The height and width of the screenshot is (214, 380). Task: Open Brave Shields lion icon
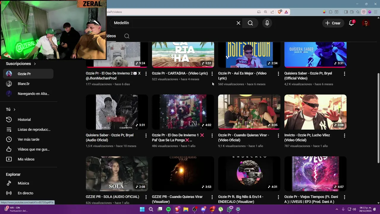click(280, 12)
